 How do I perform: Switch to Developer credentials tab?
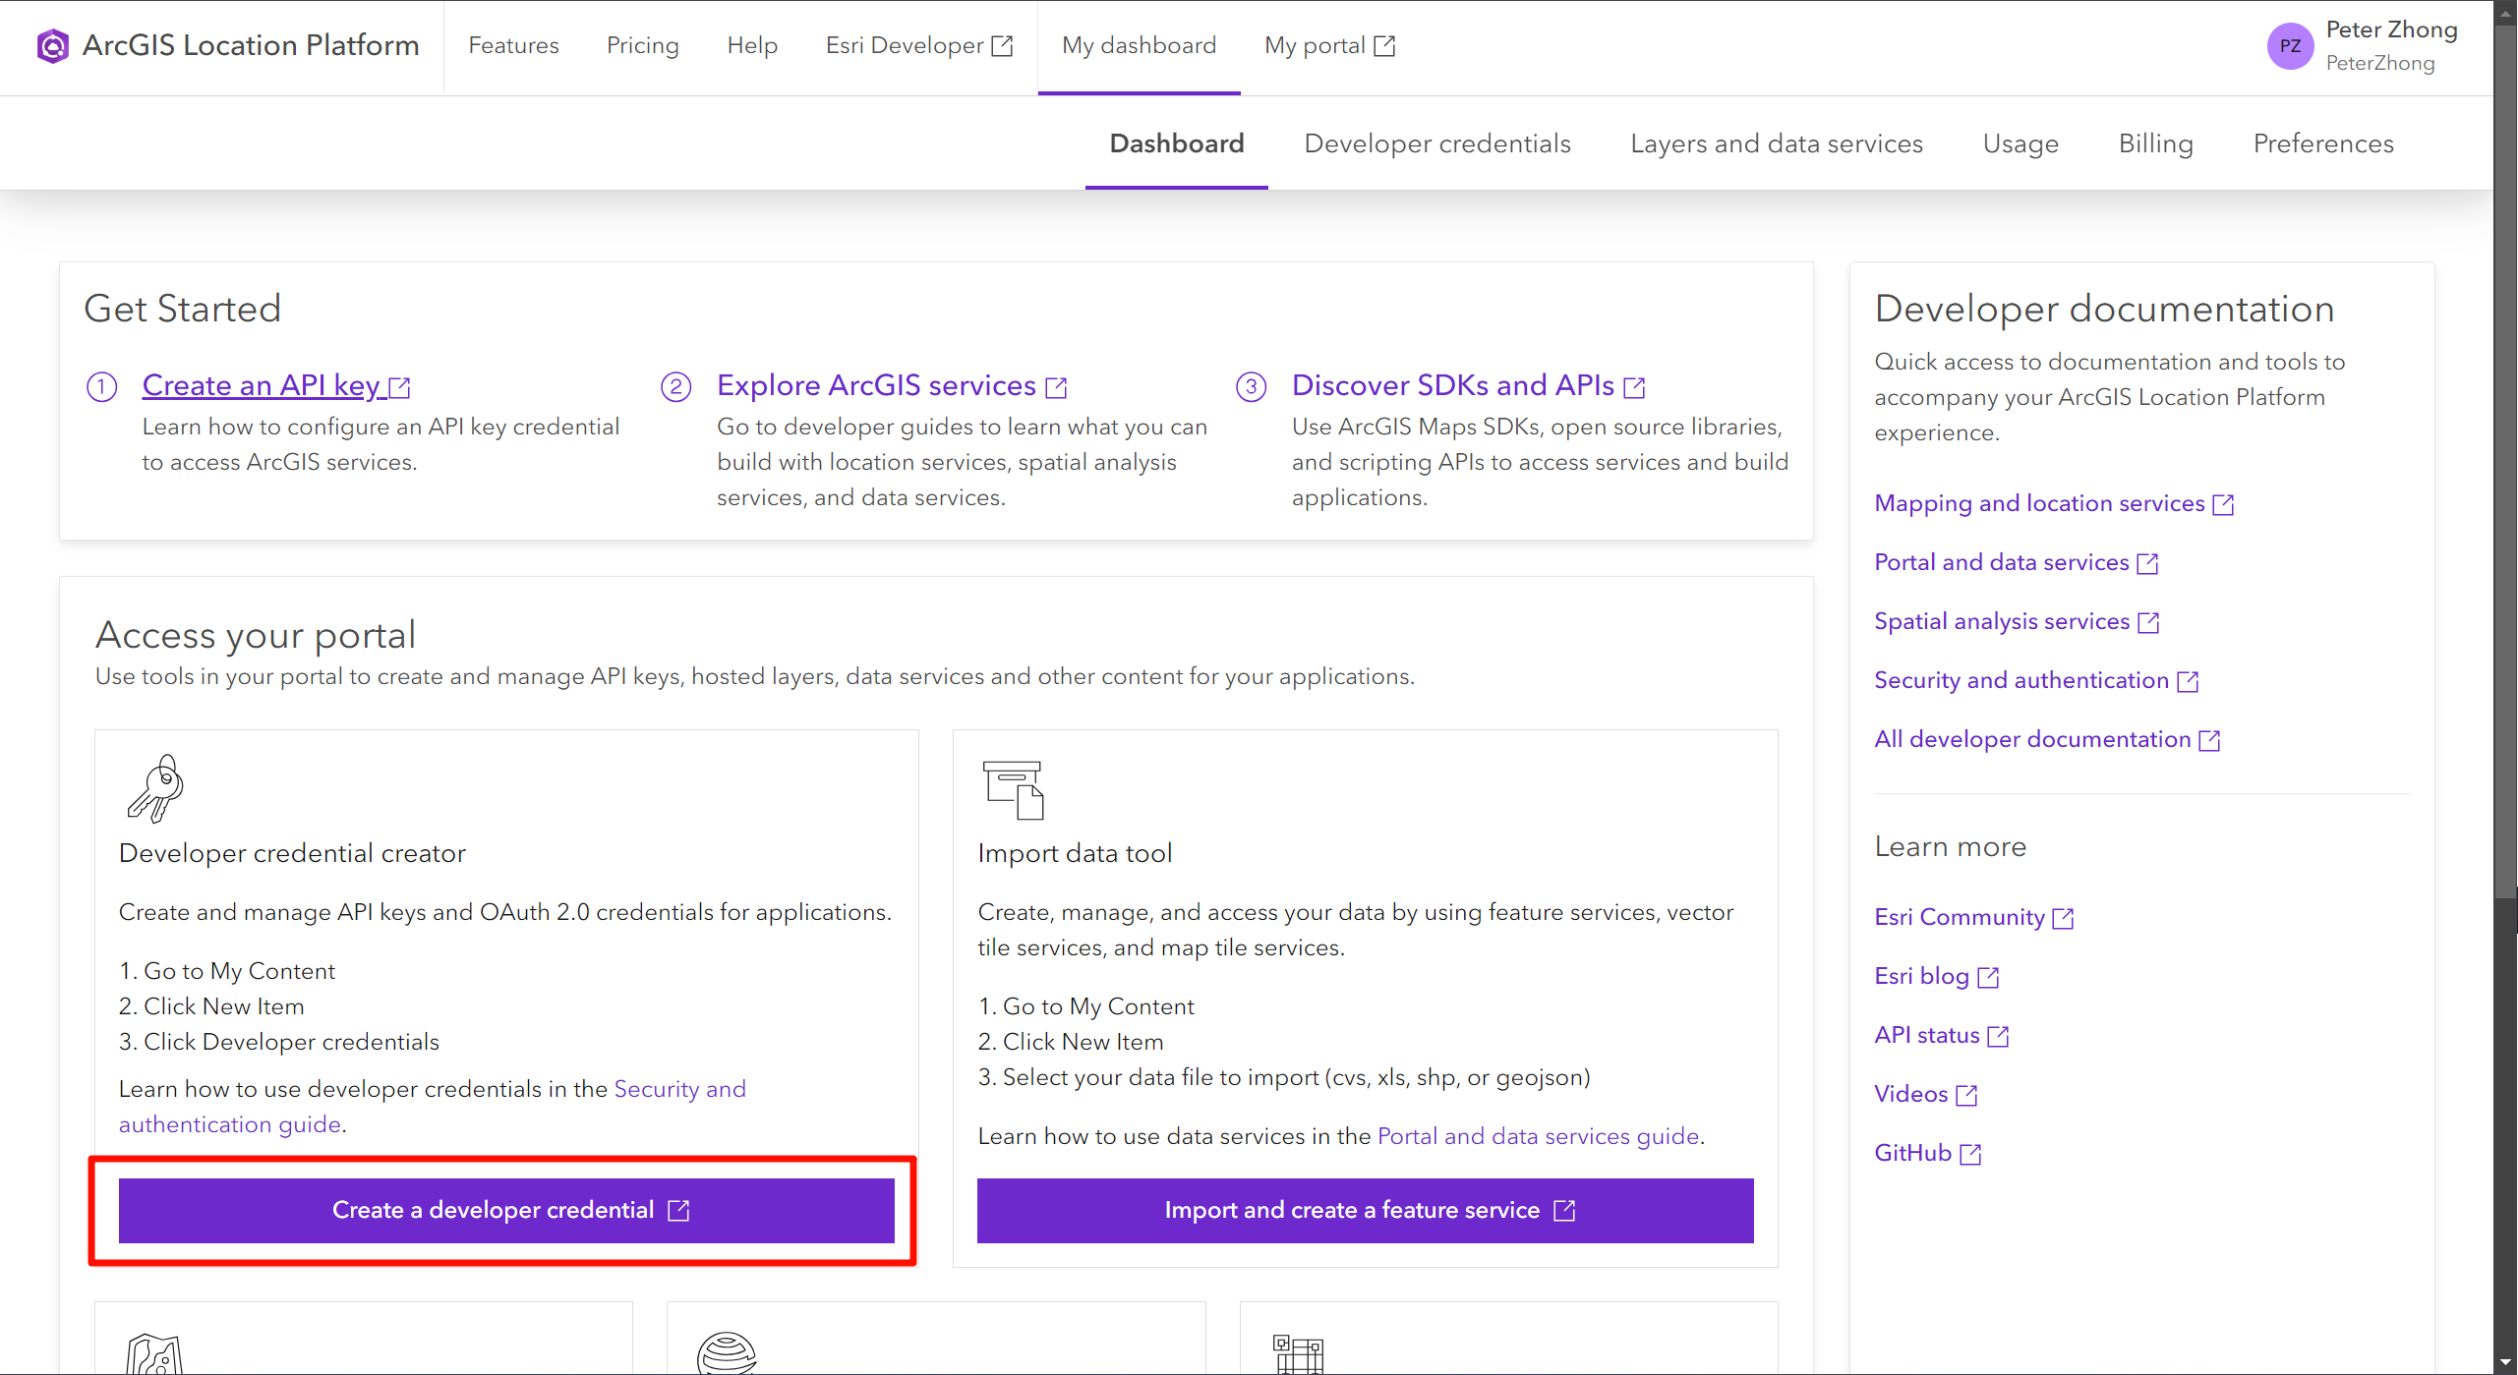(x=1437, y=143)
